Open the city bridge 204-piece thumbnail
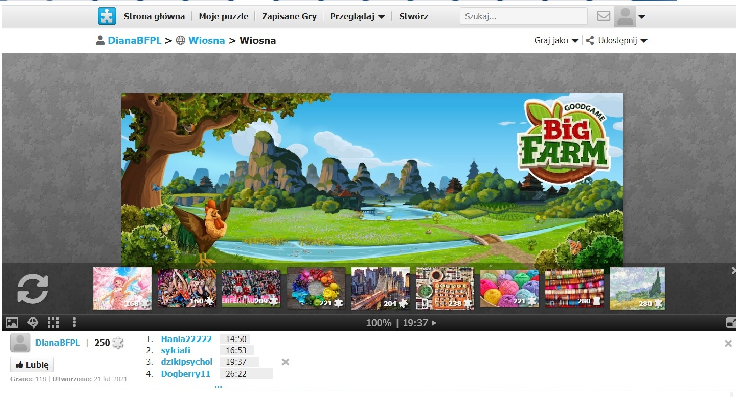This screenshot has width=736, height=397. 380,289
